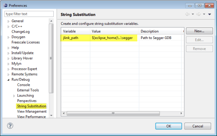Viewport: 217px width, 136px height.
Task: Expand the C/C++ tree node
Action: point(9,27)
